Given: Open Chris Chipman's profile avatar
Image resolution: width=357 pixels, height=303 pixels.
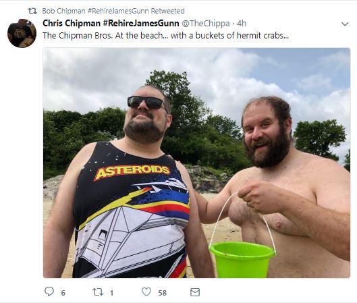Looking at the screenshot, I should (x=22, y=33).
